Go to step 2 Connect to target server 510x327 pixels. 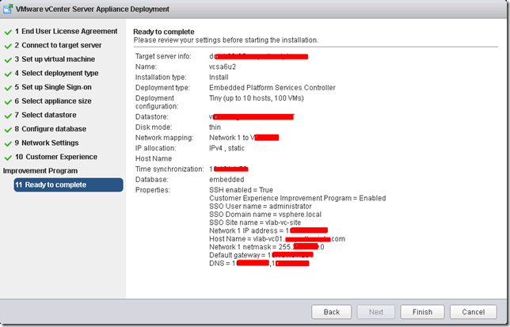tap(58, 45)
